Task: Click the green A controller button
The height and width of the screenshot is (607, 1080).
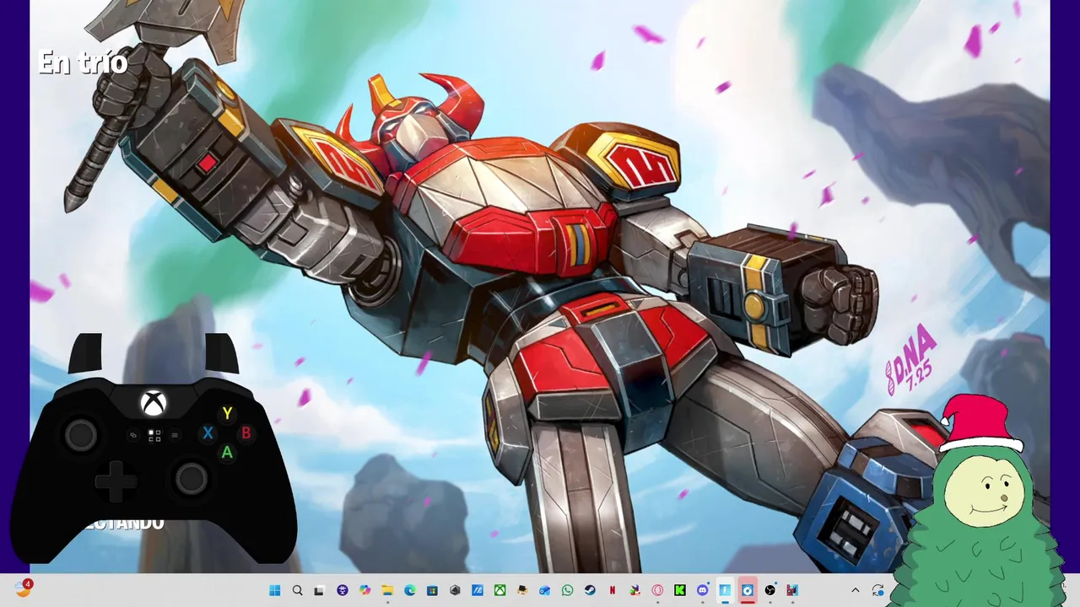Action: point(227,453)
